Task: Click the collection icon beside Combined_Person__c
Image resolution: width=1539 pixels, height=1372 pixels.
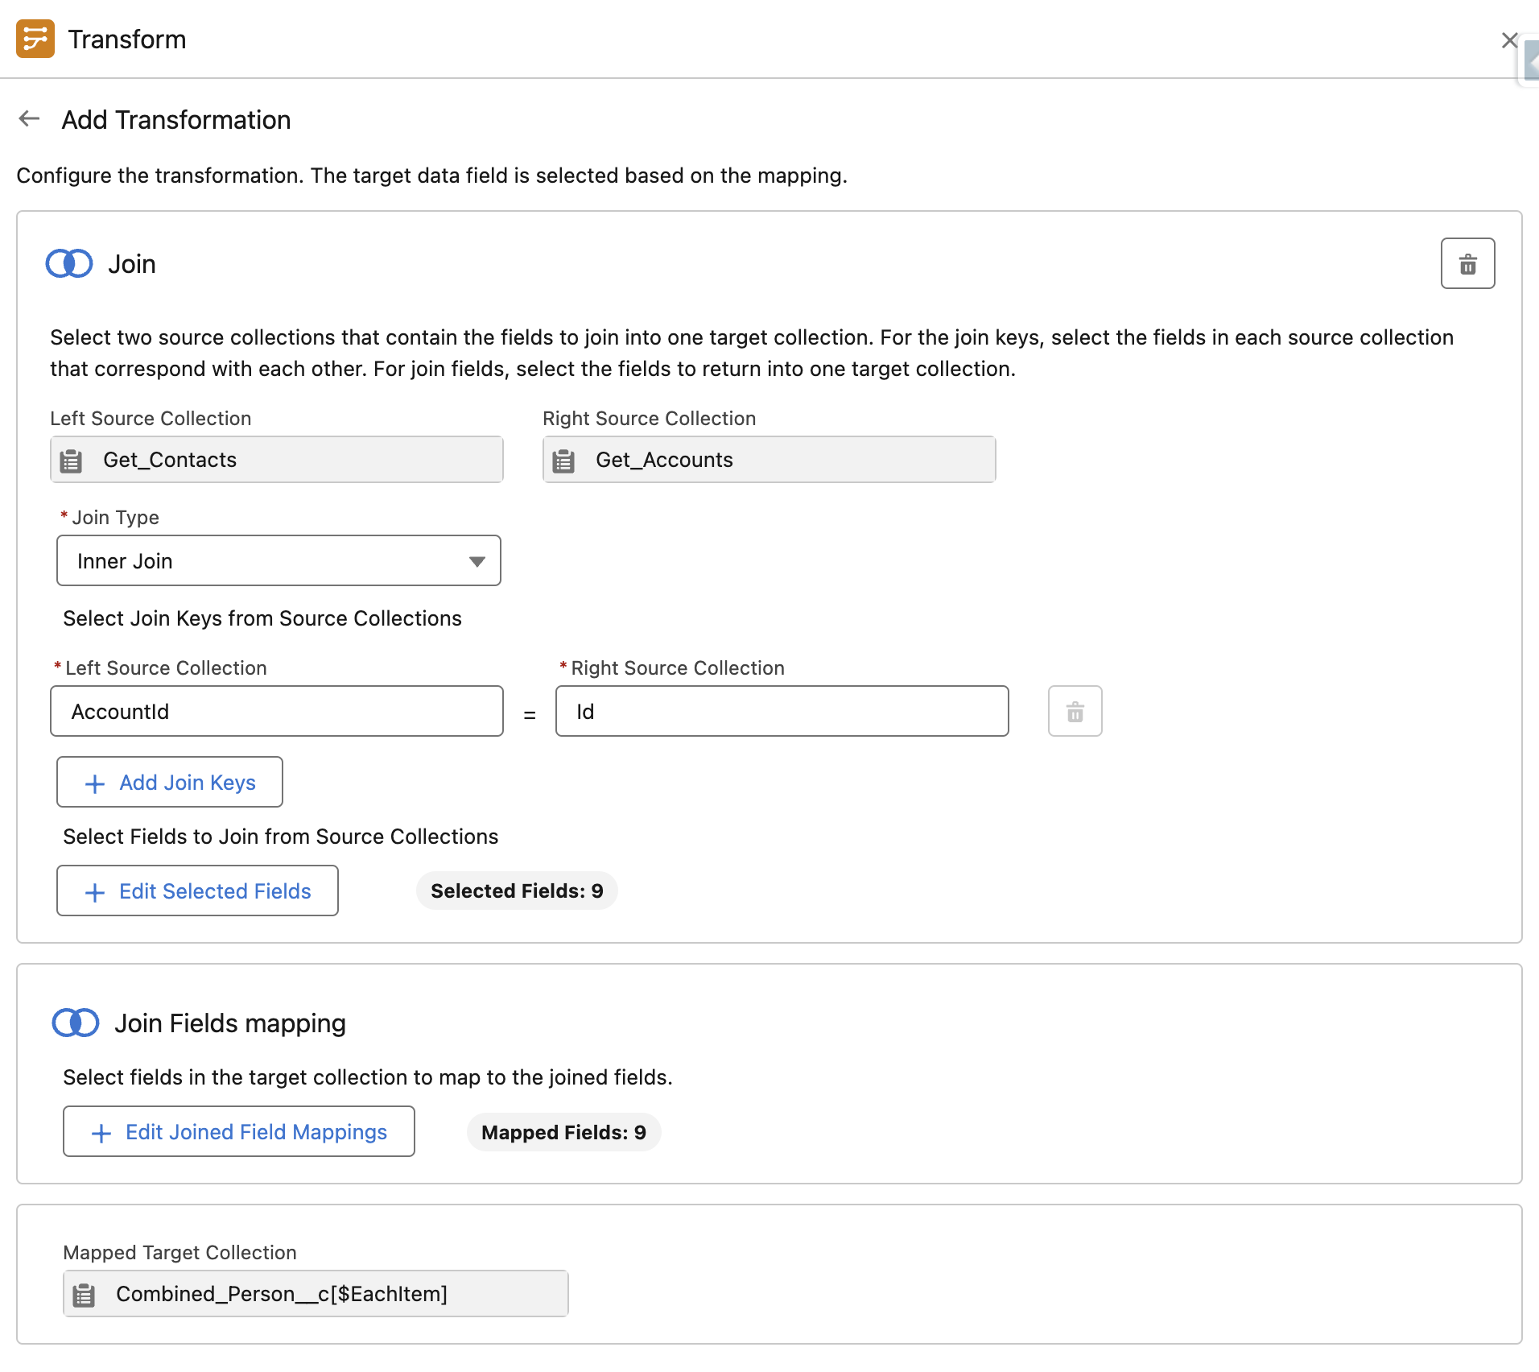Action: point(84,1293)
